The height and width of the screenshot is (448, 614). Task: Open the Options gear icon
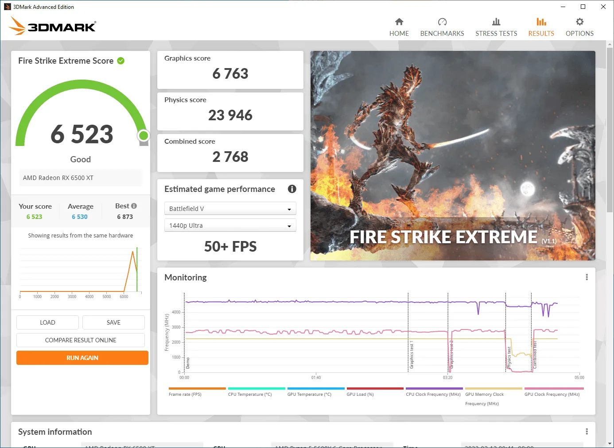point(579,22)
